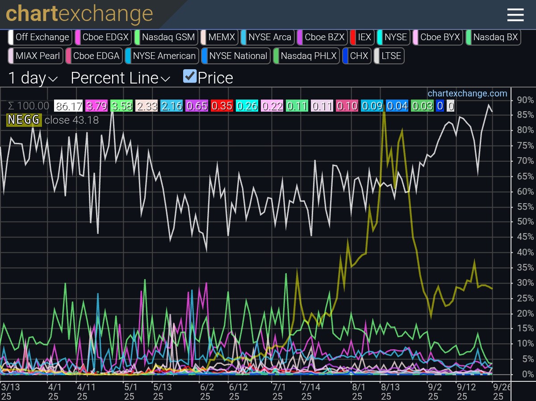
Task: Open the Percent Line chart type dropdown
Action: click(121, 78)
